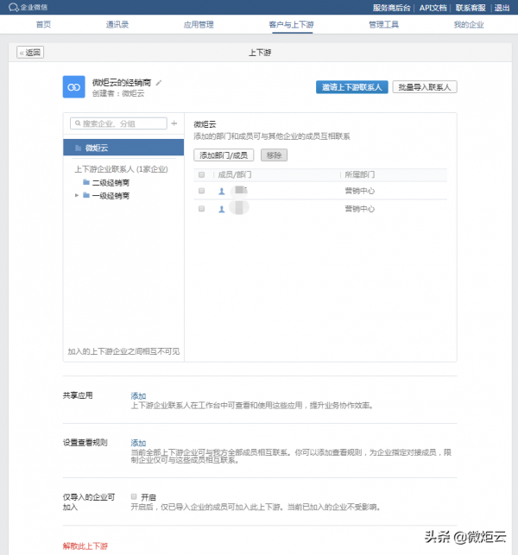The image size is (518, 555).
Task: Click the 批量导入联系人 button
Action: pyautogui.click(x=425, y=87)
